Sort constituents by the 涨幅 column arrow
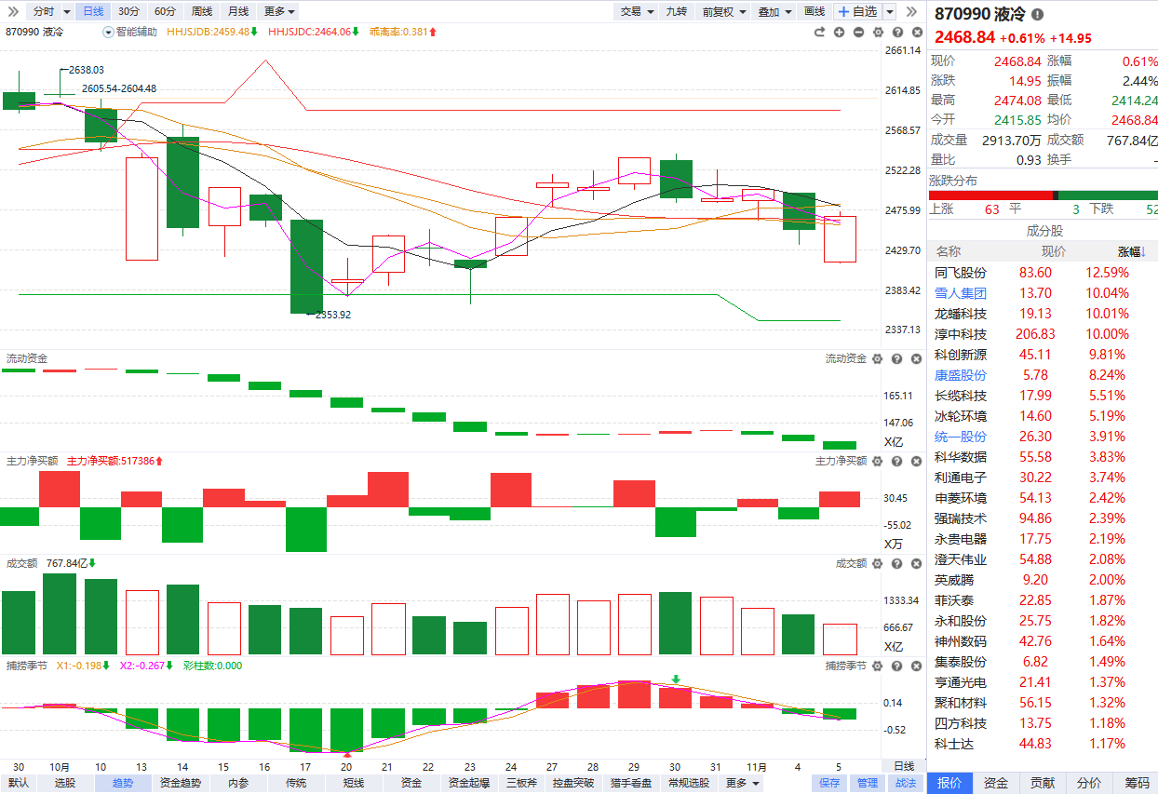This screenshot has height=794, width=1158. click(1145, 251)
